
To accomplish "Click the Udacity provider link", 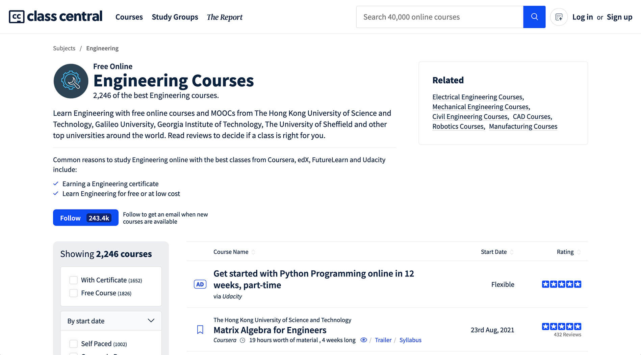I will [232, 296].
